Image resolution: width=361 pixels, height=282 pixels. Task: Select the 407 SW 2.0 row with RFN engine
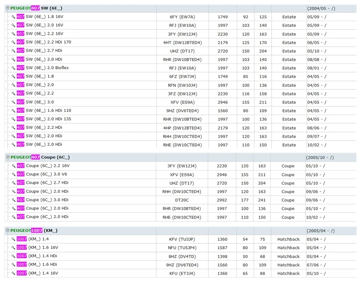click(x=180, y=85)
